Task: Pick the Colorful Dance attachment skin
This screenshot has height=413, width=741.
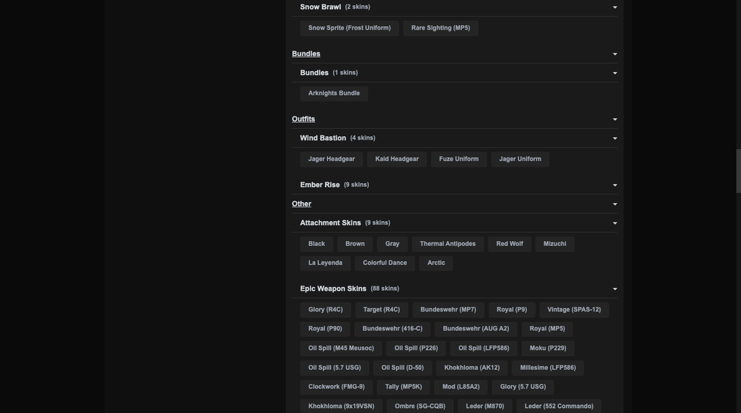Action: (x=385, y=263)
